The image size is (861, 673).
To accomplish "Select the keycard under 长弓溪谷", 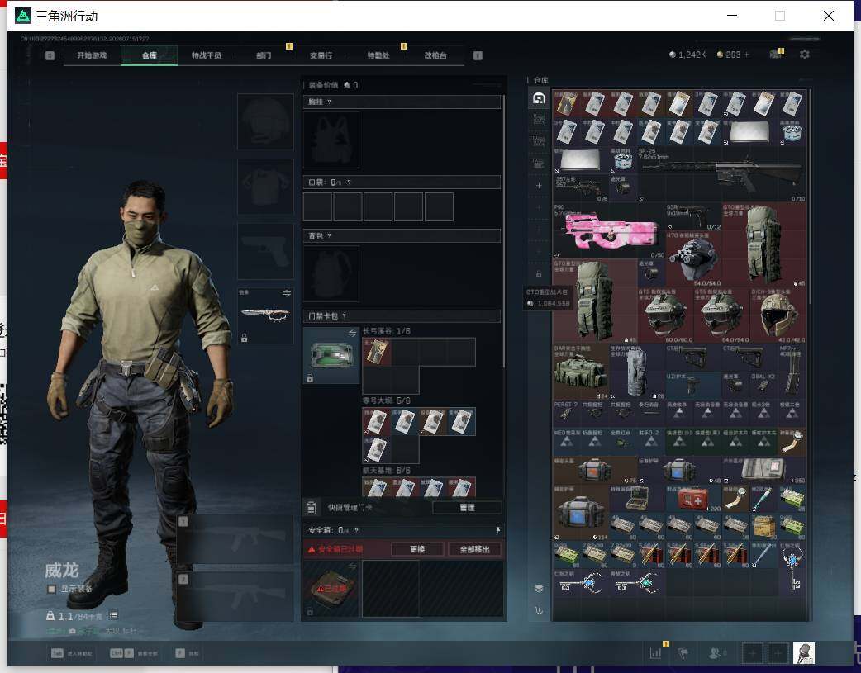I will 377,352.
